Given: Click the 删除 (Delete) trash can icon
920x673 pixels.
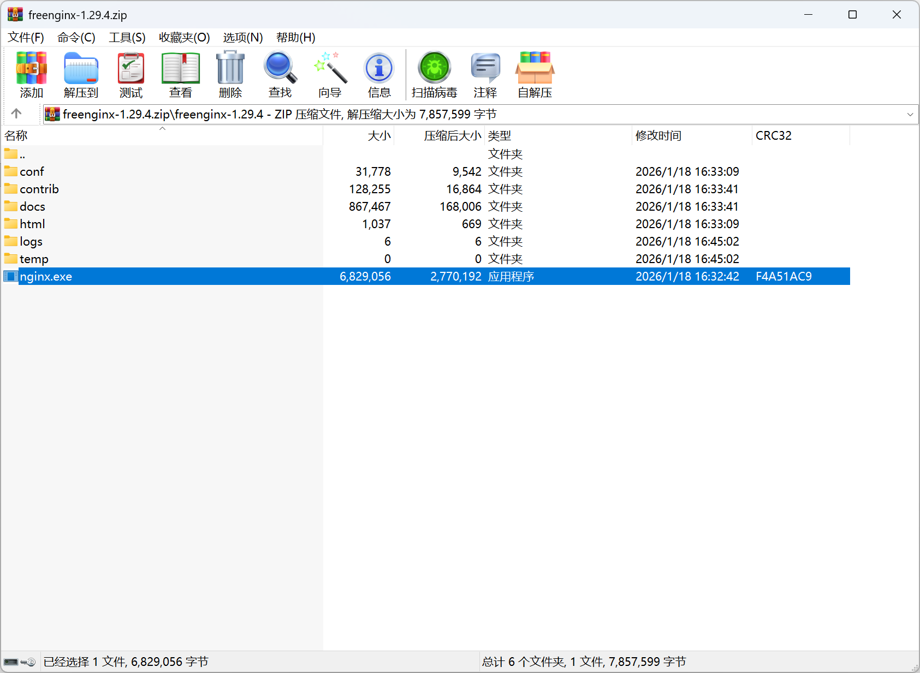Looking at the screenshot, I should 230,68.
